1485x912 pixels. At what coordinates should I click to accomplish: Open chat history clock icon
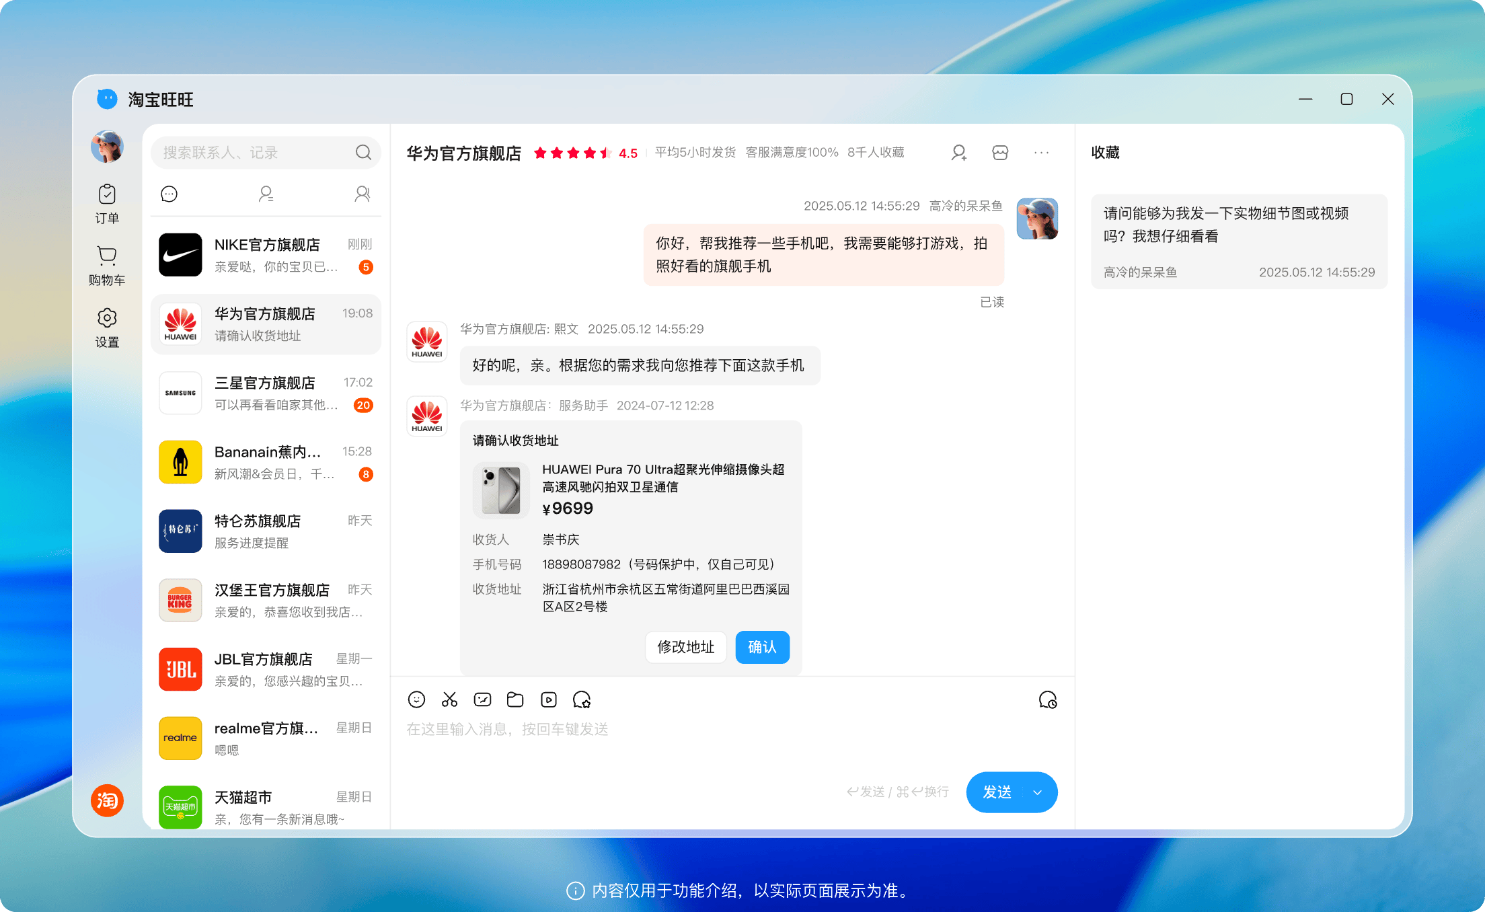[x=1048, y=700]
